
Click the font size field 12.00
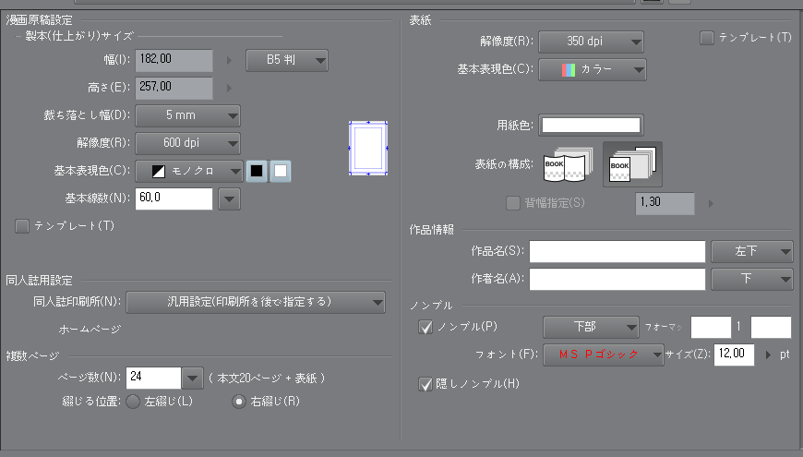(x=735, y=355)
